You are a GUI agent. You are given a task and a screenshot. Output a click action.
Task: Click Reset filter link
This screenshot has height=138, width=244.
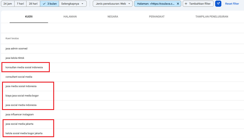click(232, 3)
